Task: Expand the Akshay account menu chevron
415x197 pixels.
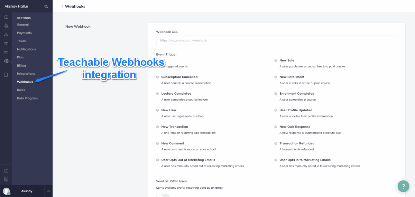Action: [48, 191]
